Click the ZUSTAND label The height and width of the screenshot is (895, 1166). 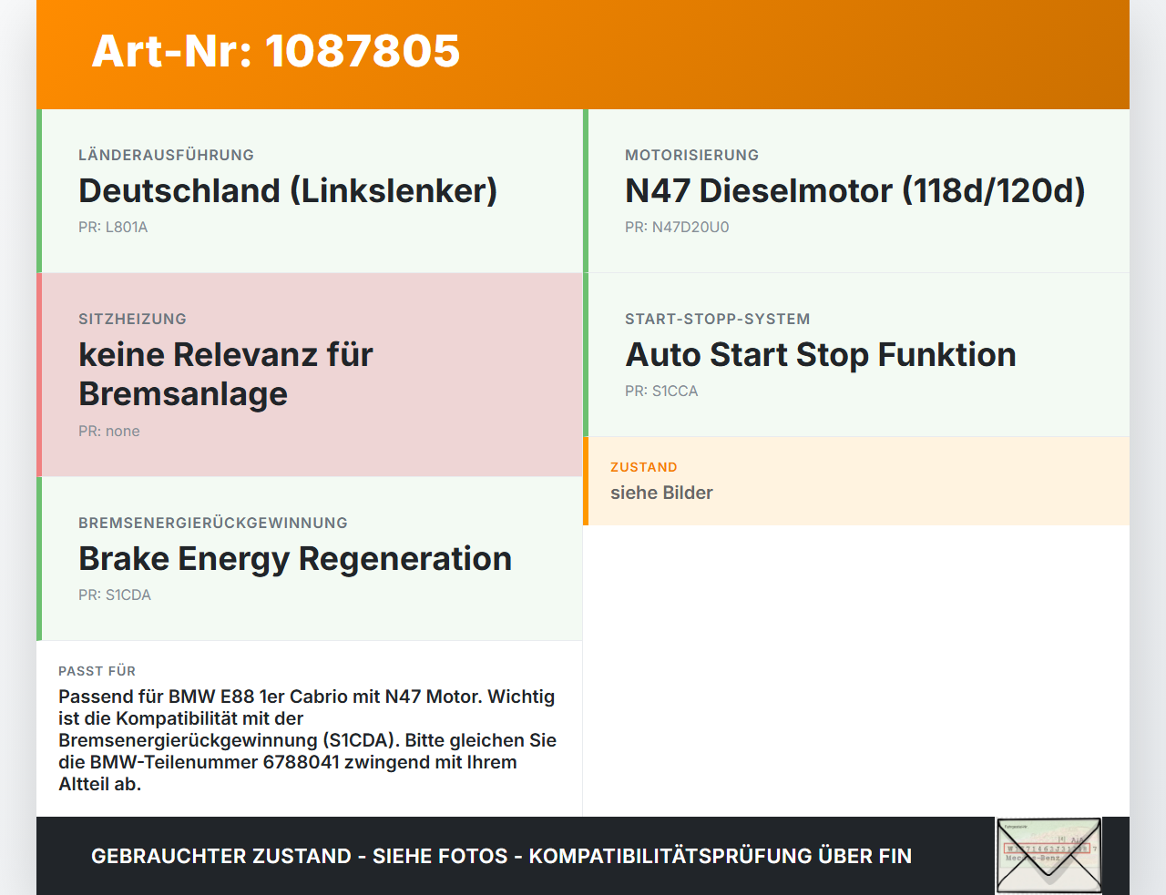(x=644, y=467)
